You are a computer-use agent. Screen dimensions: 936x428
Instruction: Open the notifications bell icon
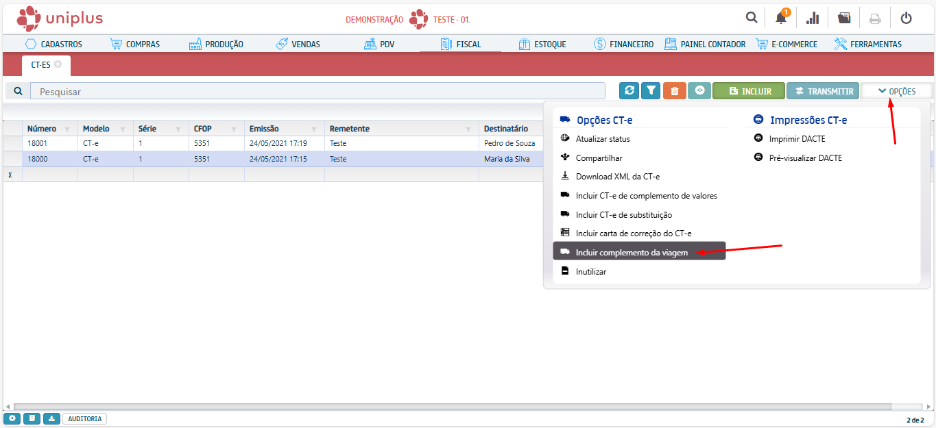click(781, 18)
